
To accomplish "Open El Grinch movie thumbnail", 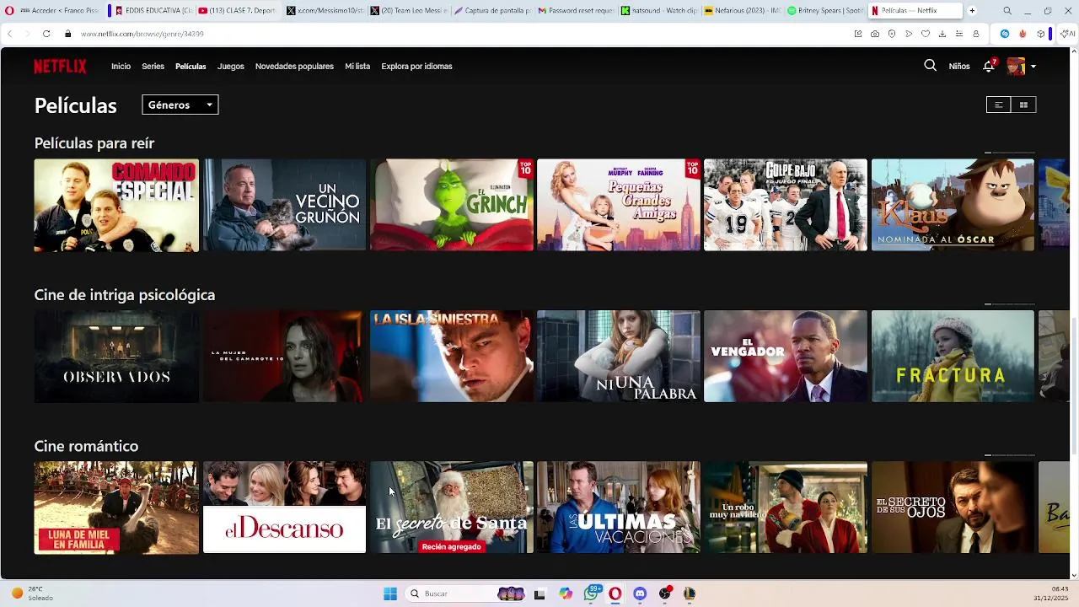I will [452, 205].
